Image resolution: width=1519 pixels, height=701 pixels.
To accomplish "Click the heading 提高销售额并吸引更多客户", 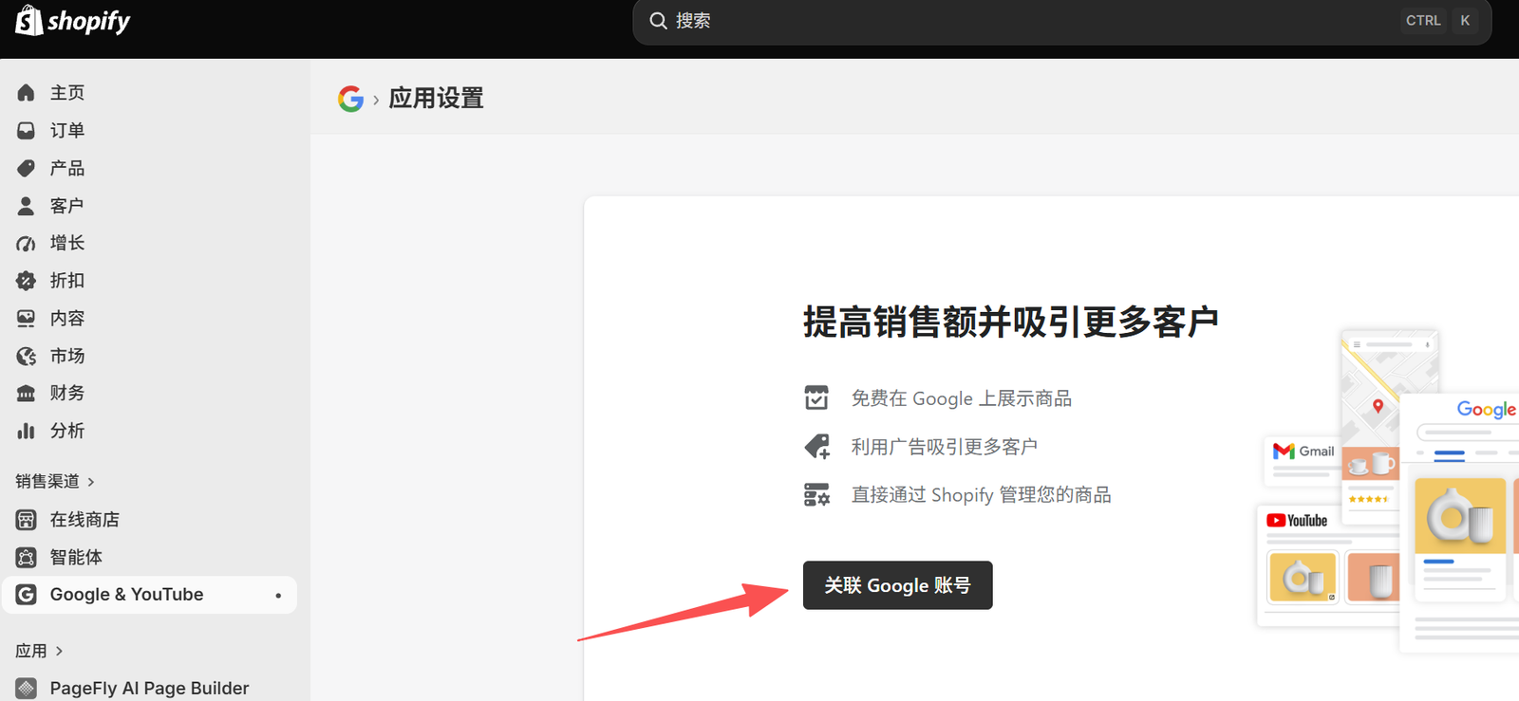I will 1011,323.
